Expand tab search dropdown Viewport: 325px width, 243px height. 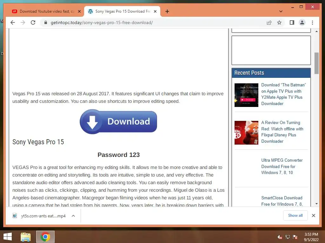pos(281,11)
